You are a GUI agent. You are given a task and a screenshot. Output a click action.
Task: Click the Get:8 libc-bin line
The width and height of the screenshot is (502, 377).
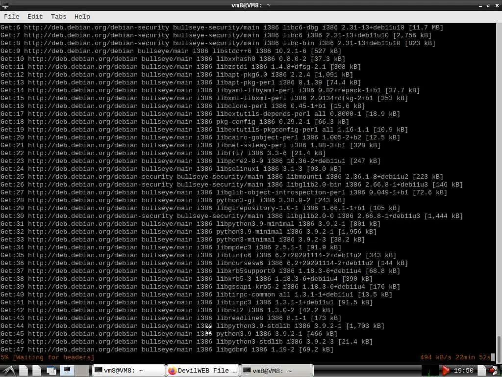218,43
